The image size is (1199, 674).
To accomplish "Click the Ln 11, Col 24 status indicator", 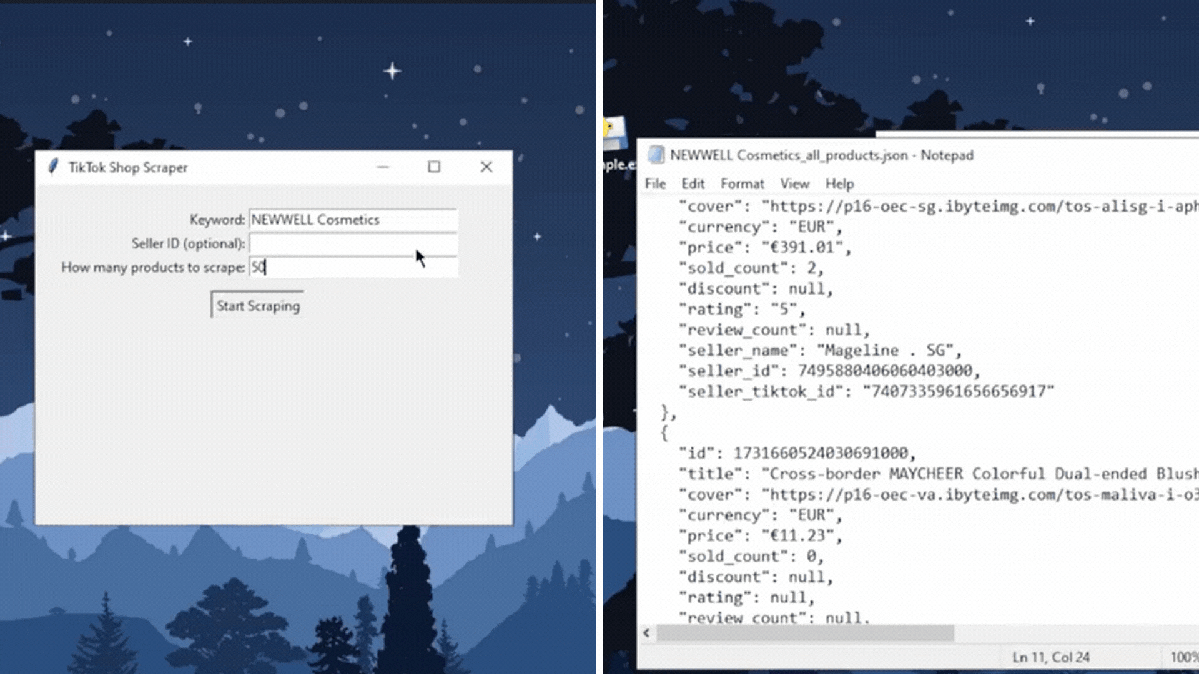I will (x=1051, y=657).
